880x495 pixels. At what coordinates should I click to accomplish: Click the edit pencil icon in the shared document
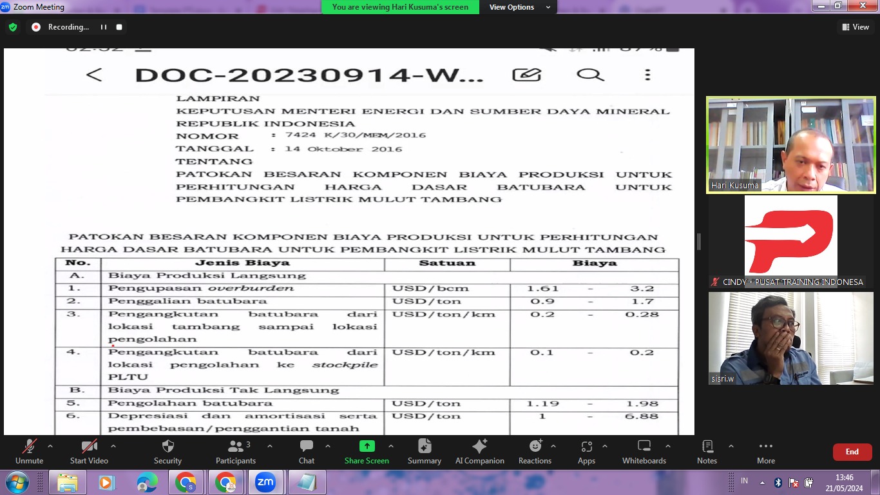coord(526,75)
